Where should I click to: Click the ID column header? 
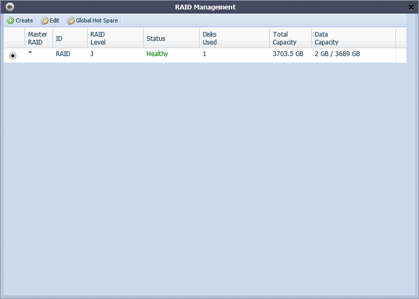(x=59, y=38)
